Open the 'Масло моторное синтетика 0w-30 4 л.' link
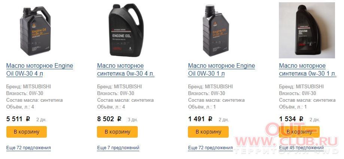The image size is (344, 159). (126, 70)
